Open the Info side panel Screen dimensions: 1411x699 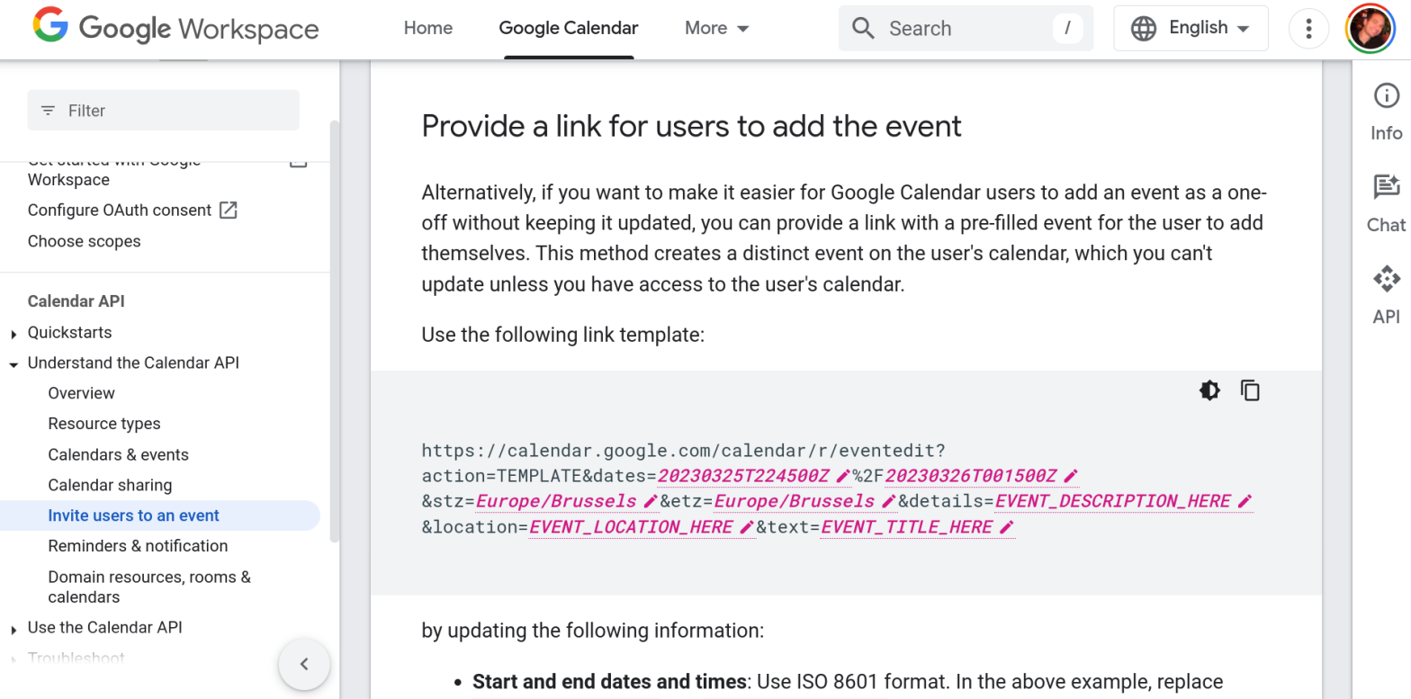point(1386,112)
